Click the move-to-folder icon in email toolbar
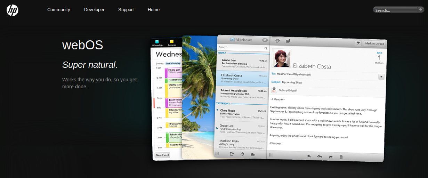Viewport: 428px width, 178px height. pos(288,41)
